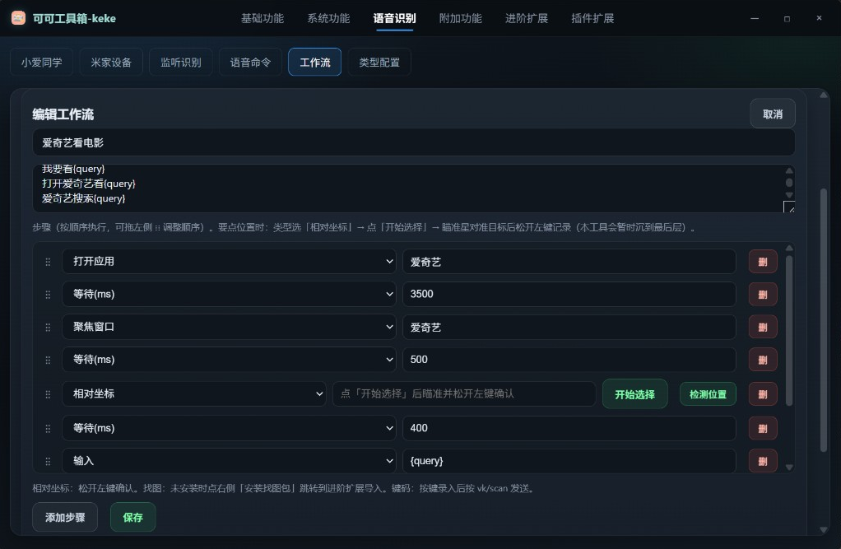This screenshot has width=841, height=549.
Task: Open step type dropdown beside 3500
Action: (229, 294)
